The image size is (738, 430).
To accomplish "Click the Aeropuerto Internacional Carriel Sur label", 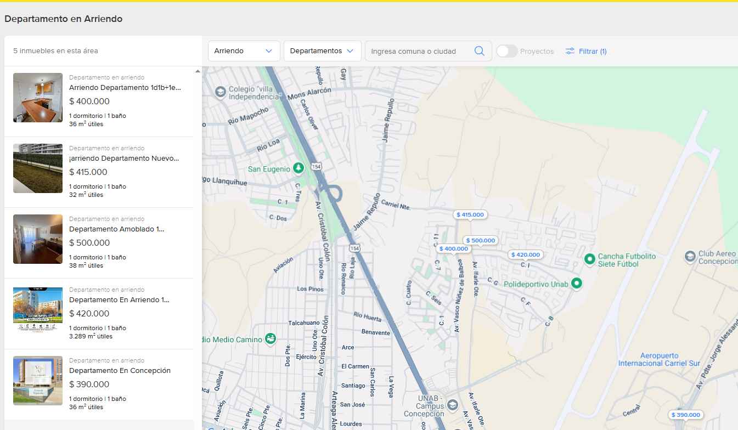I will [659, 360].
